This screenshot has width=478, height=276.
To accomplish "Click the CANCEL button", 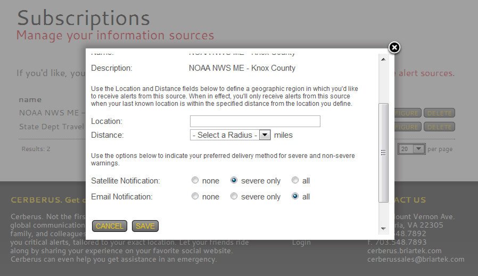I will click(110, 226).
